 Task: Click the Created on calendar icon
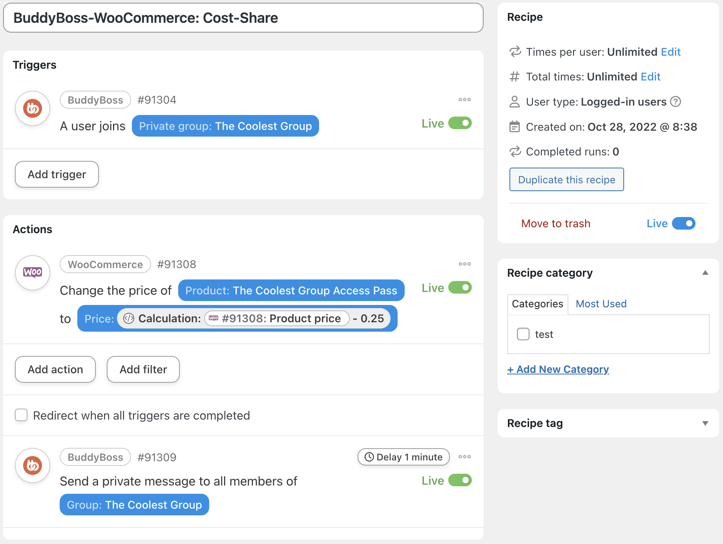point(515,127)
